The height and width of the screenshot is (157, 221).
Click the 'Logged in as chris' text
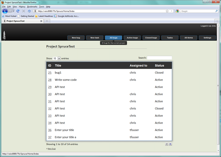pos(208,26)
